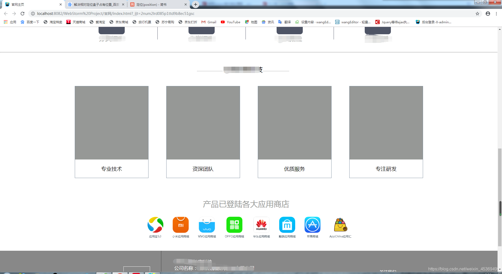The image size is (502, 274).
Task: Open the 地图 maps bookmark
Action: pos(251,22)
